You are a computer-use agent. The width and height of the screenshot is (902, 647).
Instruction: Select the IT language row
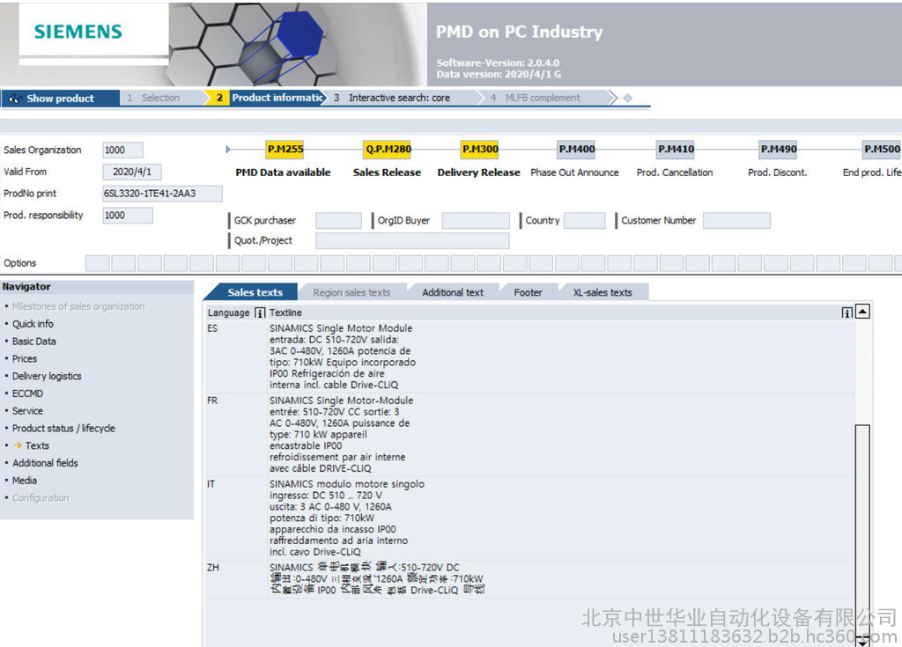click(x=529, y=518)
